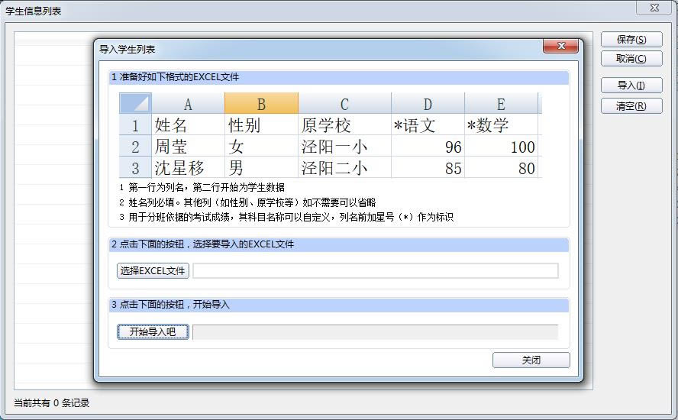Click the 取消(C) button
The width and height of the screenshot is (678, 420).
coord(631,58)
